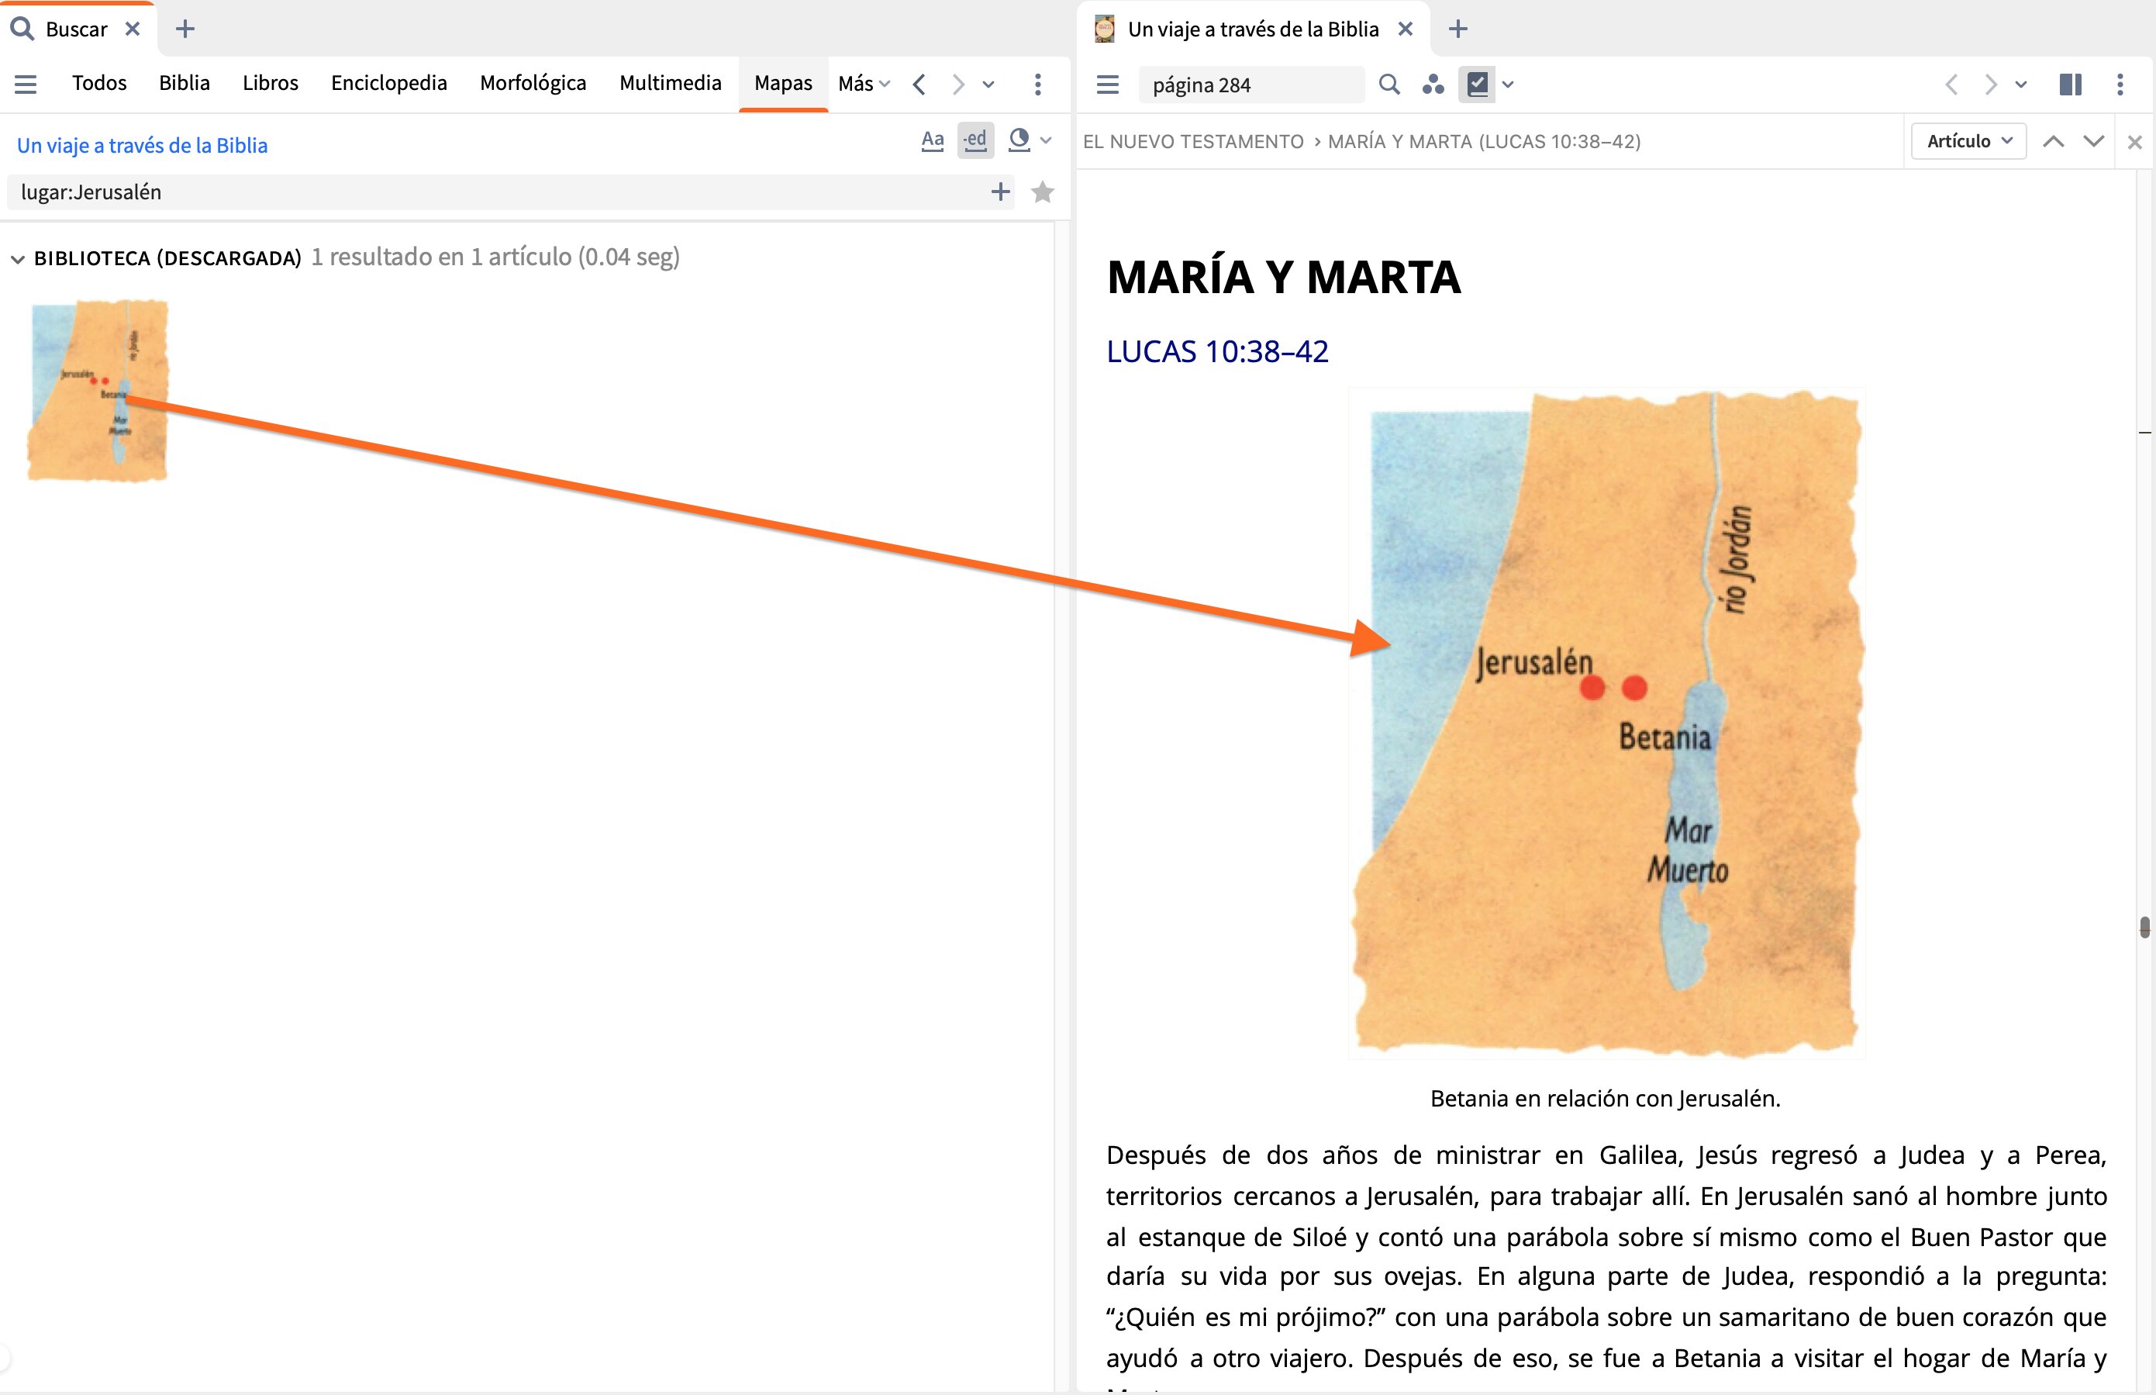Select the Biblia search type
2156x1395 pixels.
click(185, 83)
